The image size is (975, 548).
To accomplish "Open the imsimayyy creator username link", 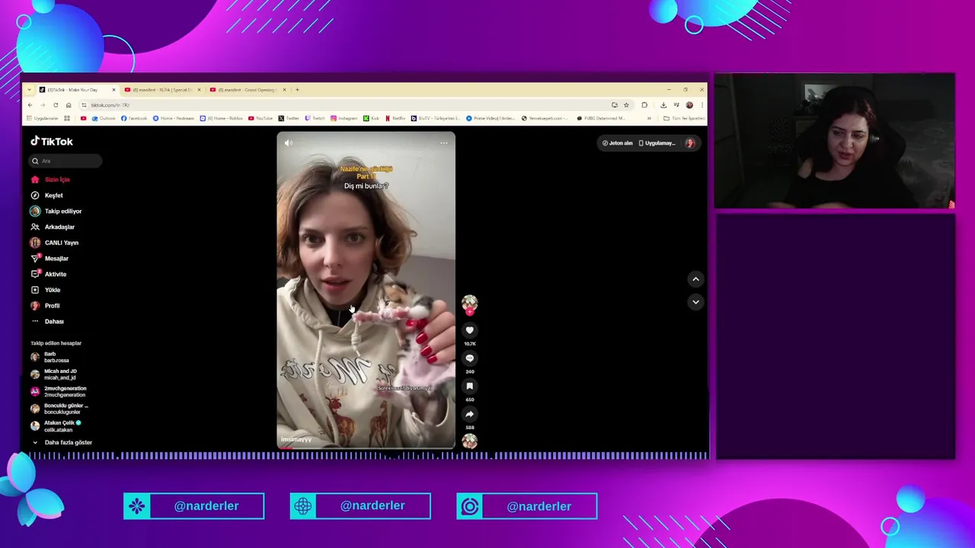I will [296, 439].
